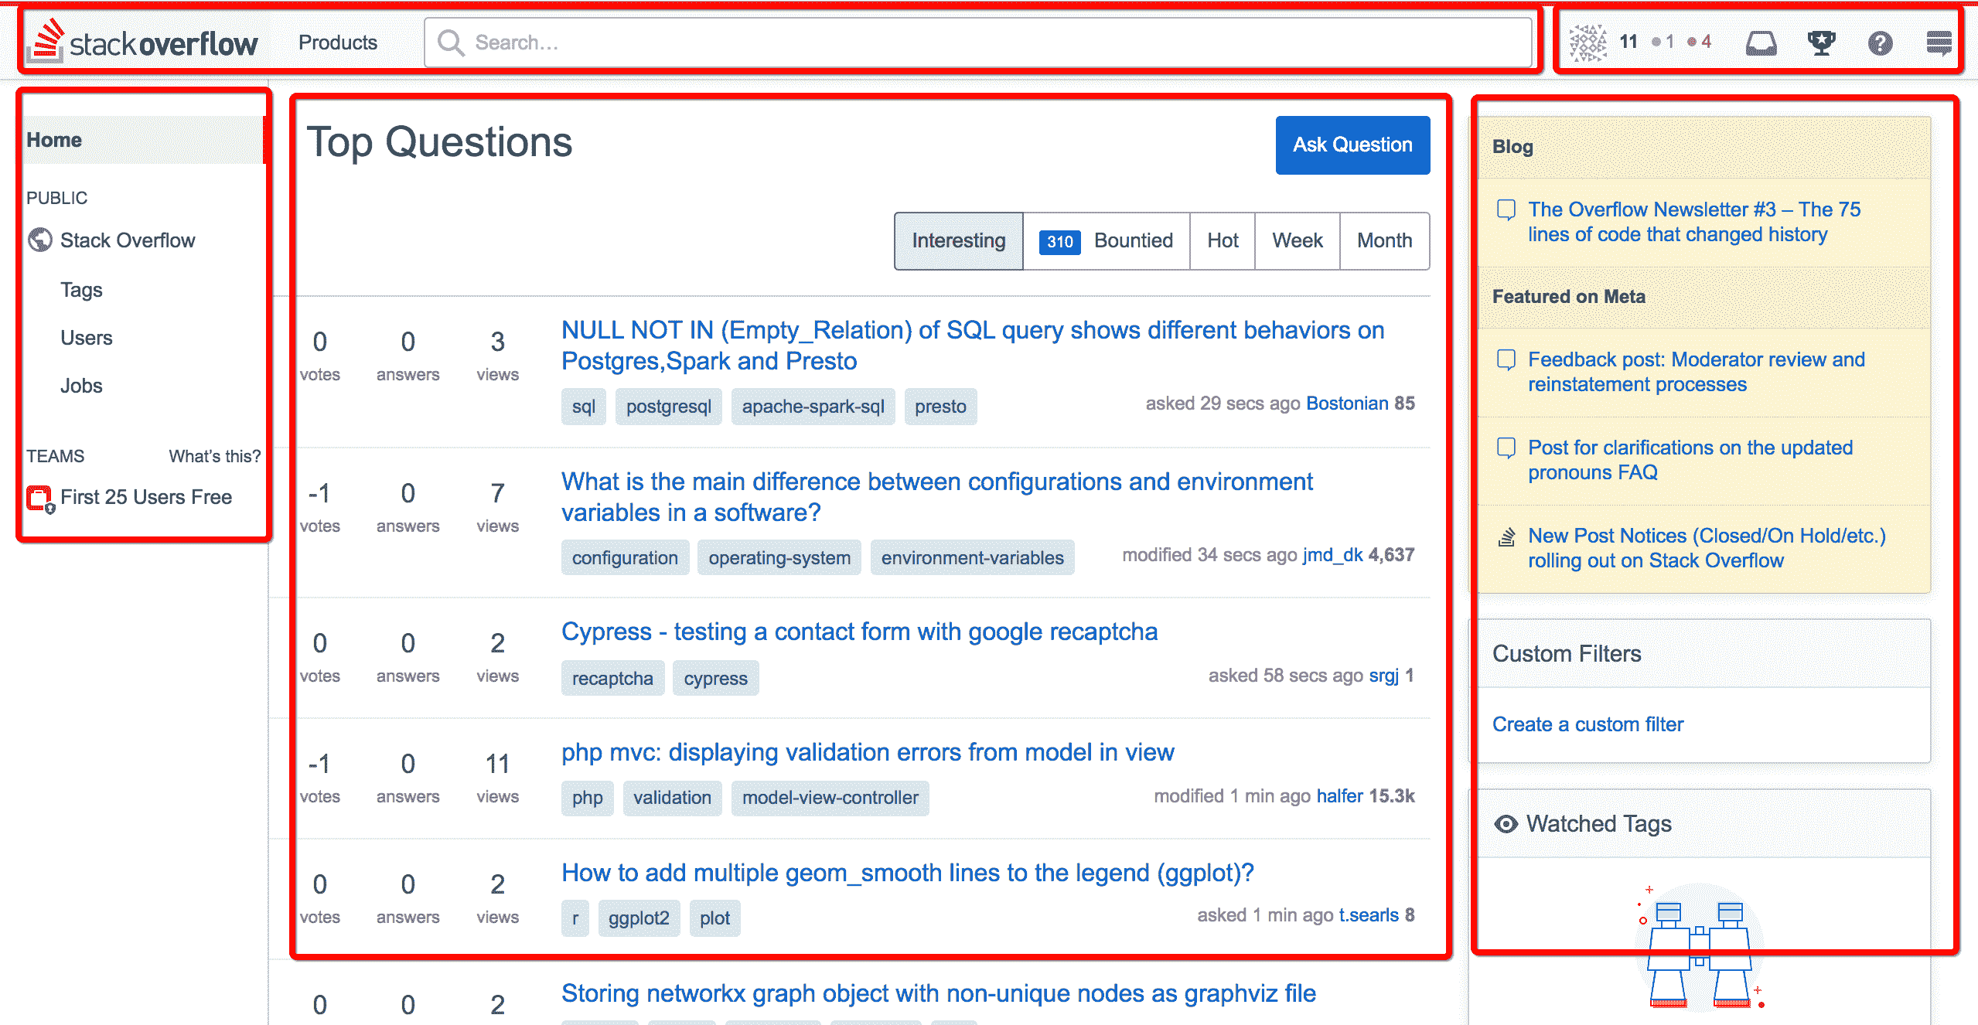Switch to the Month tab
The height and width of the screenshot is (1025, 1978).
pyautogui.click(x=1384, y=241)
